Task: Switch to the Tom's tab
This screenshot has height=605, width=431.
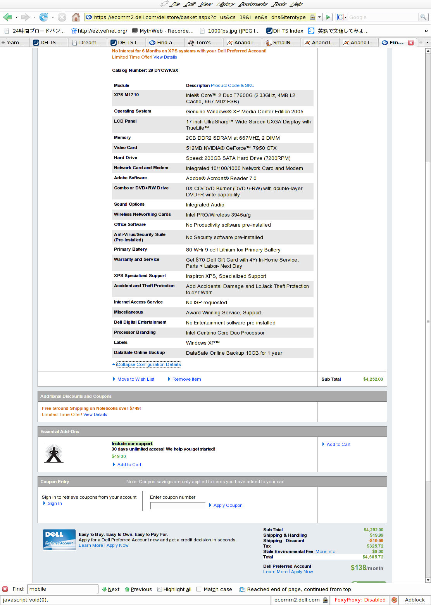Action: tap(204, 42)
